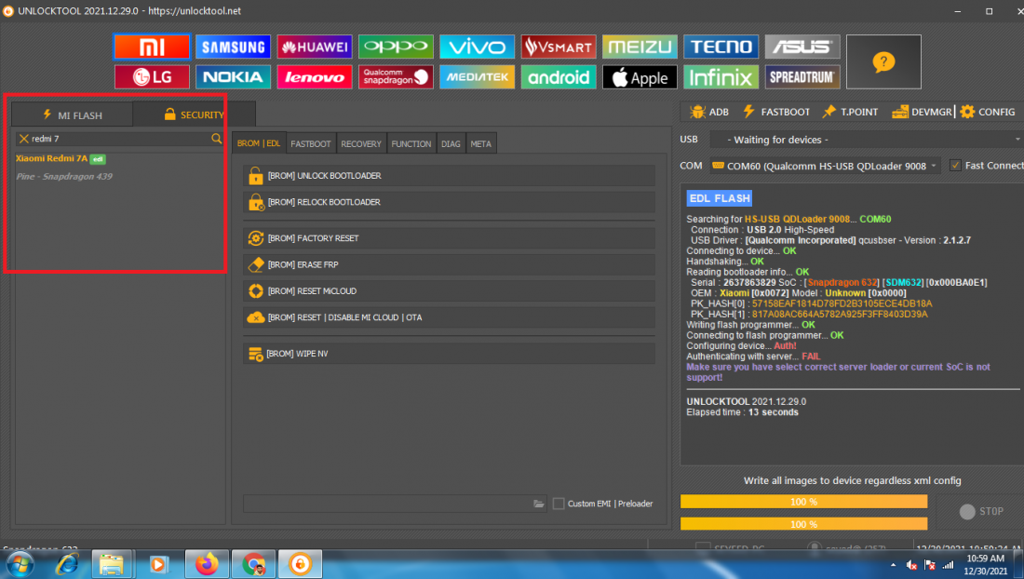Select the META tab
The width and height of the screenshot is (1024, 579).
(x=480, y=143)
